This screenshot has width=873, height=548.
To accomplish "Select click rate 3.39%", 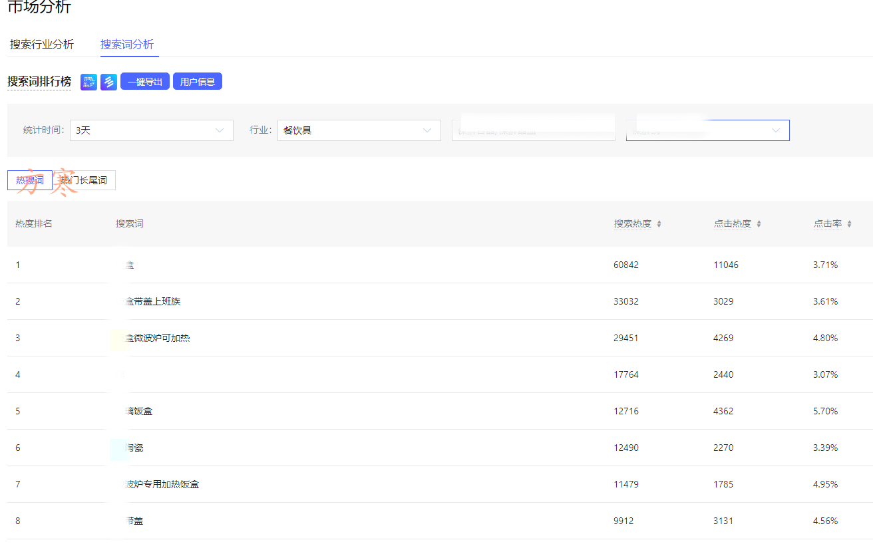I will pos(826,448).
